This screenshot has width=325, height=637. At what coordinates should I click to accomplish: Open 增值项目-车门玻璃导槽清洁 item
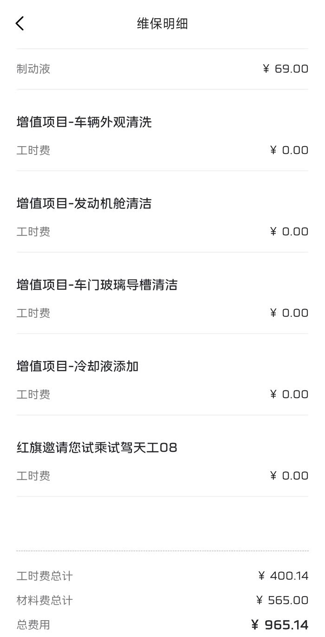pyautogui.click(x=97, y=285)
